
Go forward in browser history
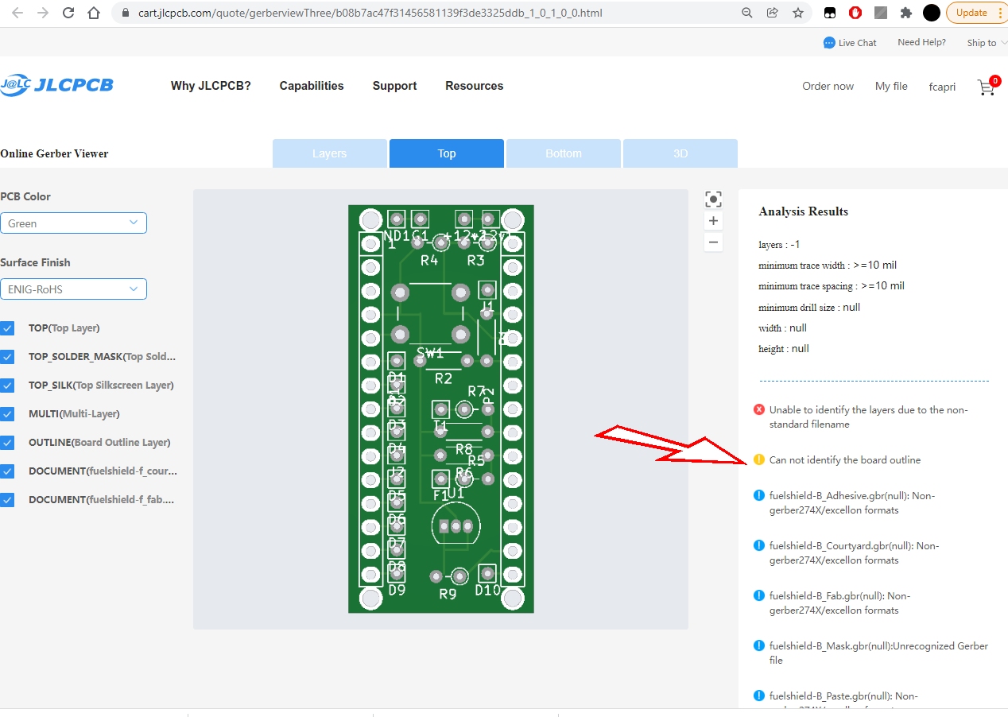43,13
